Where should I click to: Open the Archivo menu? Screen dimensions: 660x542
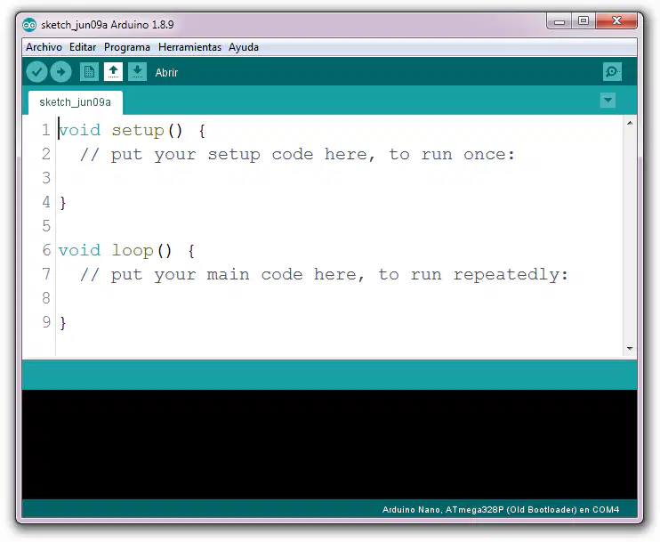pyautogui.click(x=44, y=47)
